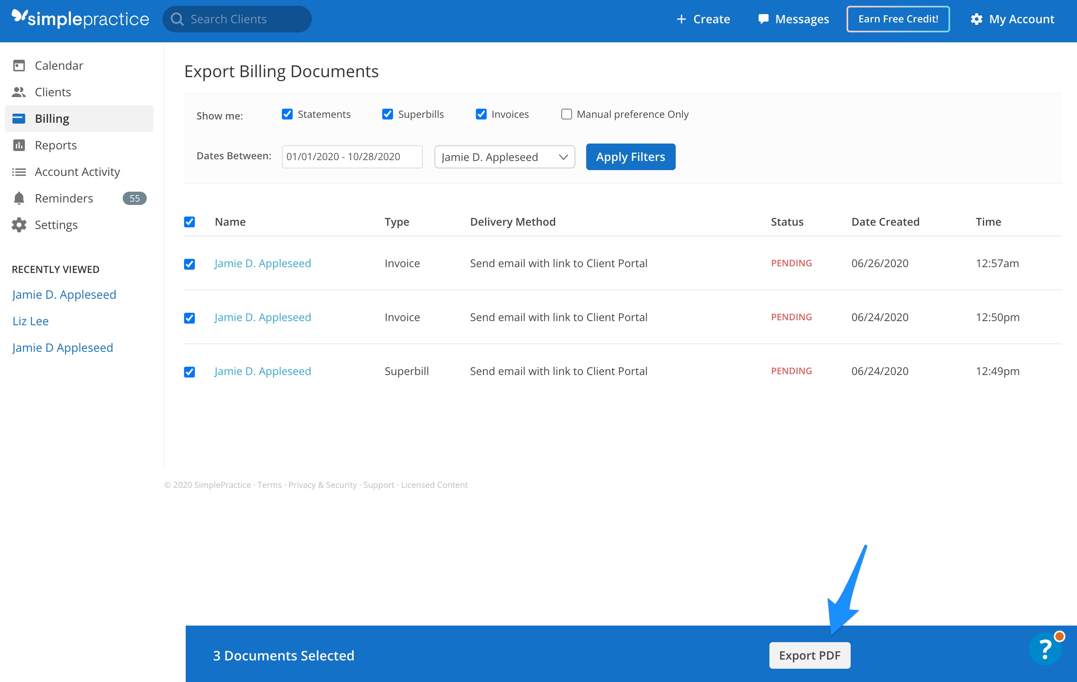
Task: View Account Activity
Action: click(x=77, y=171)
